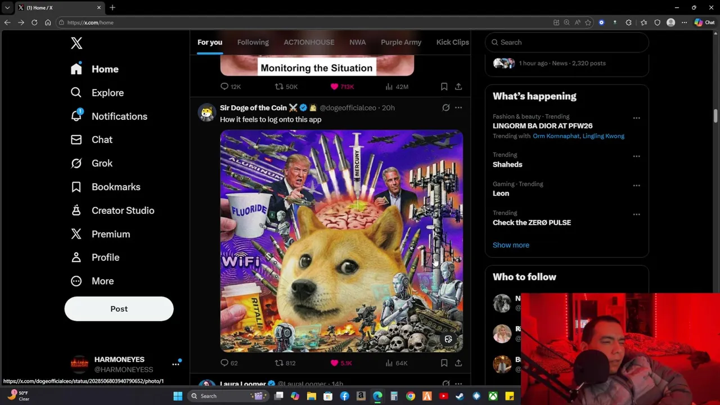Screen dimensions: 720x405
Task: Open Creator Studio in the sidebar
Action: coord(112,210)
